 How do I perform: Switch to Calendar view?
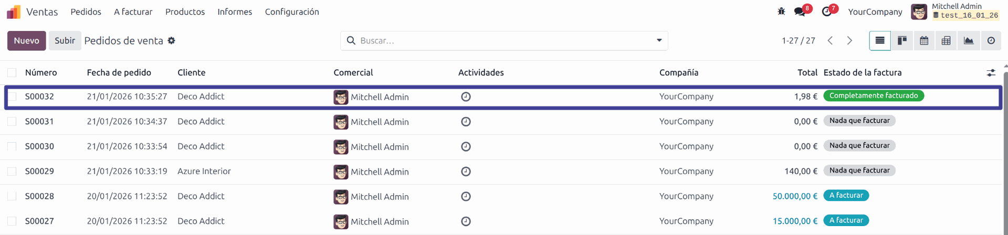click(924, 41)
